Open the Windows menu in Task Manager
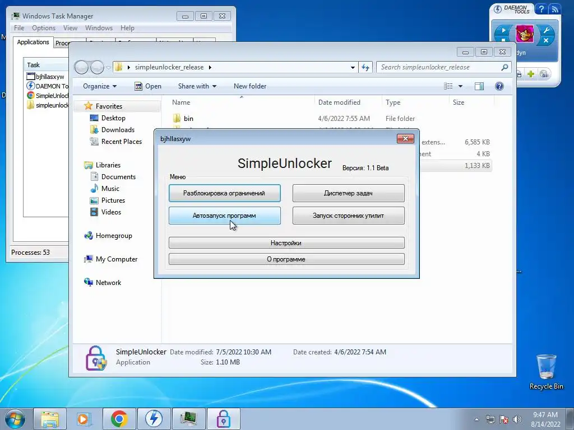Viewport: 574px width, 430px height. pos(99,28)
